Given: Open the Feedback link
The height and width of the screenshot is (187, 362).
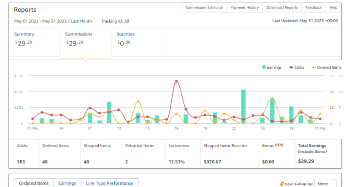Looking at the screenshot, I should (x=313, y=8).
